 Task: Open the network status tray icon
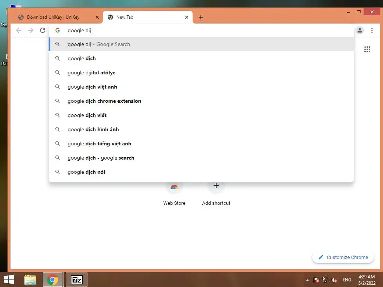click(x=325, y=280)
